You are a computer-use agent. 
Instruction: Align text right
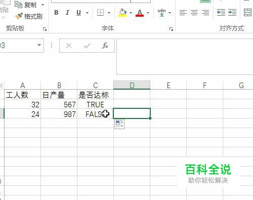pyautogui.click(x=205, y=13)
